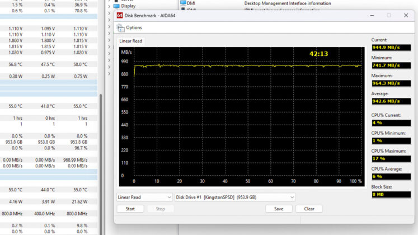Click the Average 942.6 MB/s value
The height and width of the screenshot is (235, 418).
click(391, 101)
